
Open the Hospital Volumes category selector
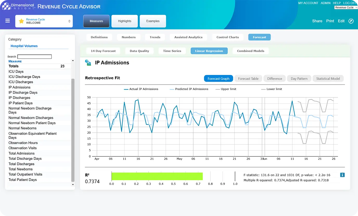pyautogui.click(x=24, y=46)
